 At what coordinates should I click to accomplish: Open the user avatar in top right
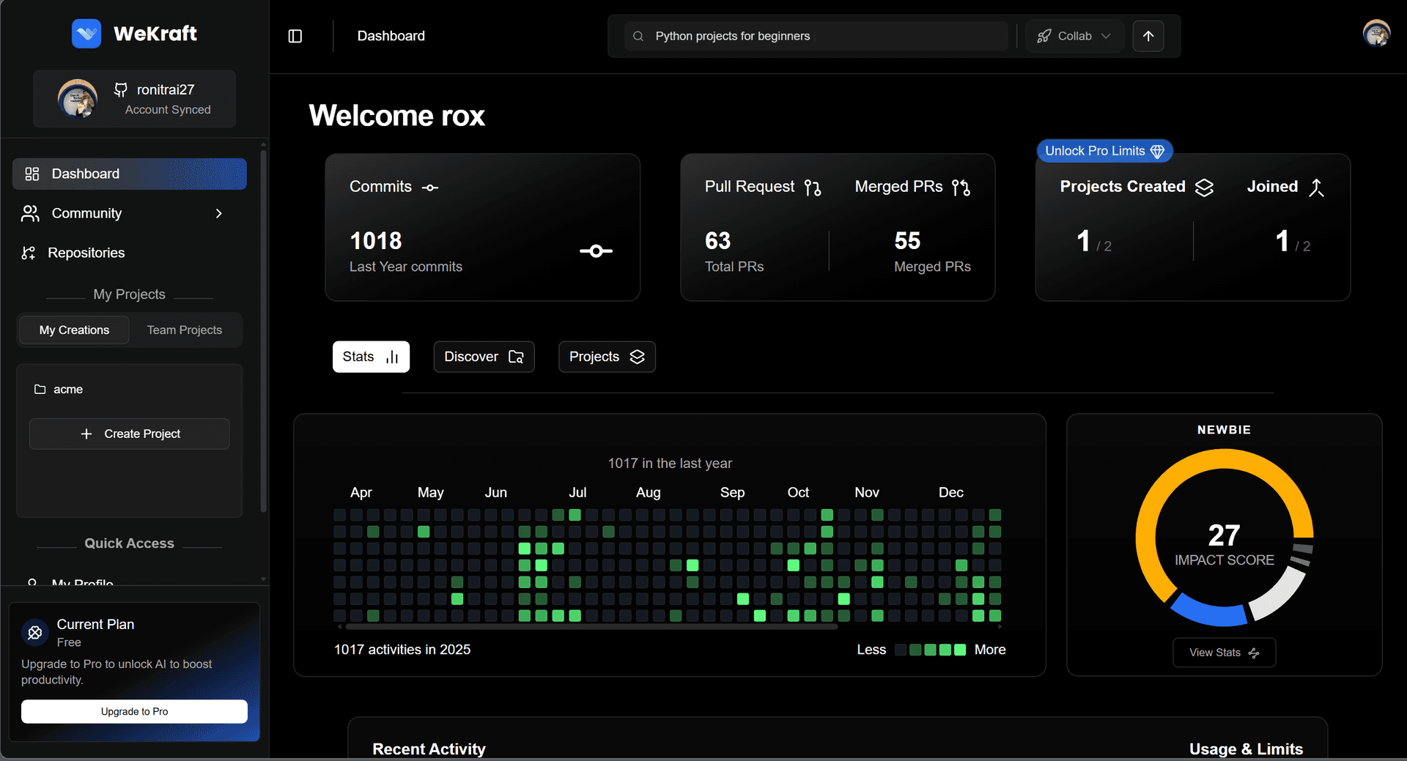click(1375, 34)
